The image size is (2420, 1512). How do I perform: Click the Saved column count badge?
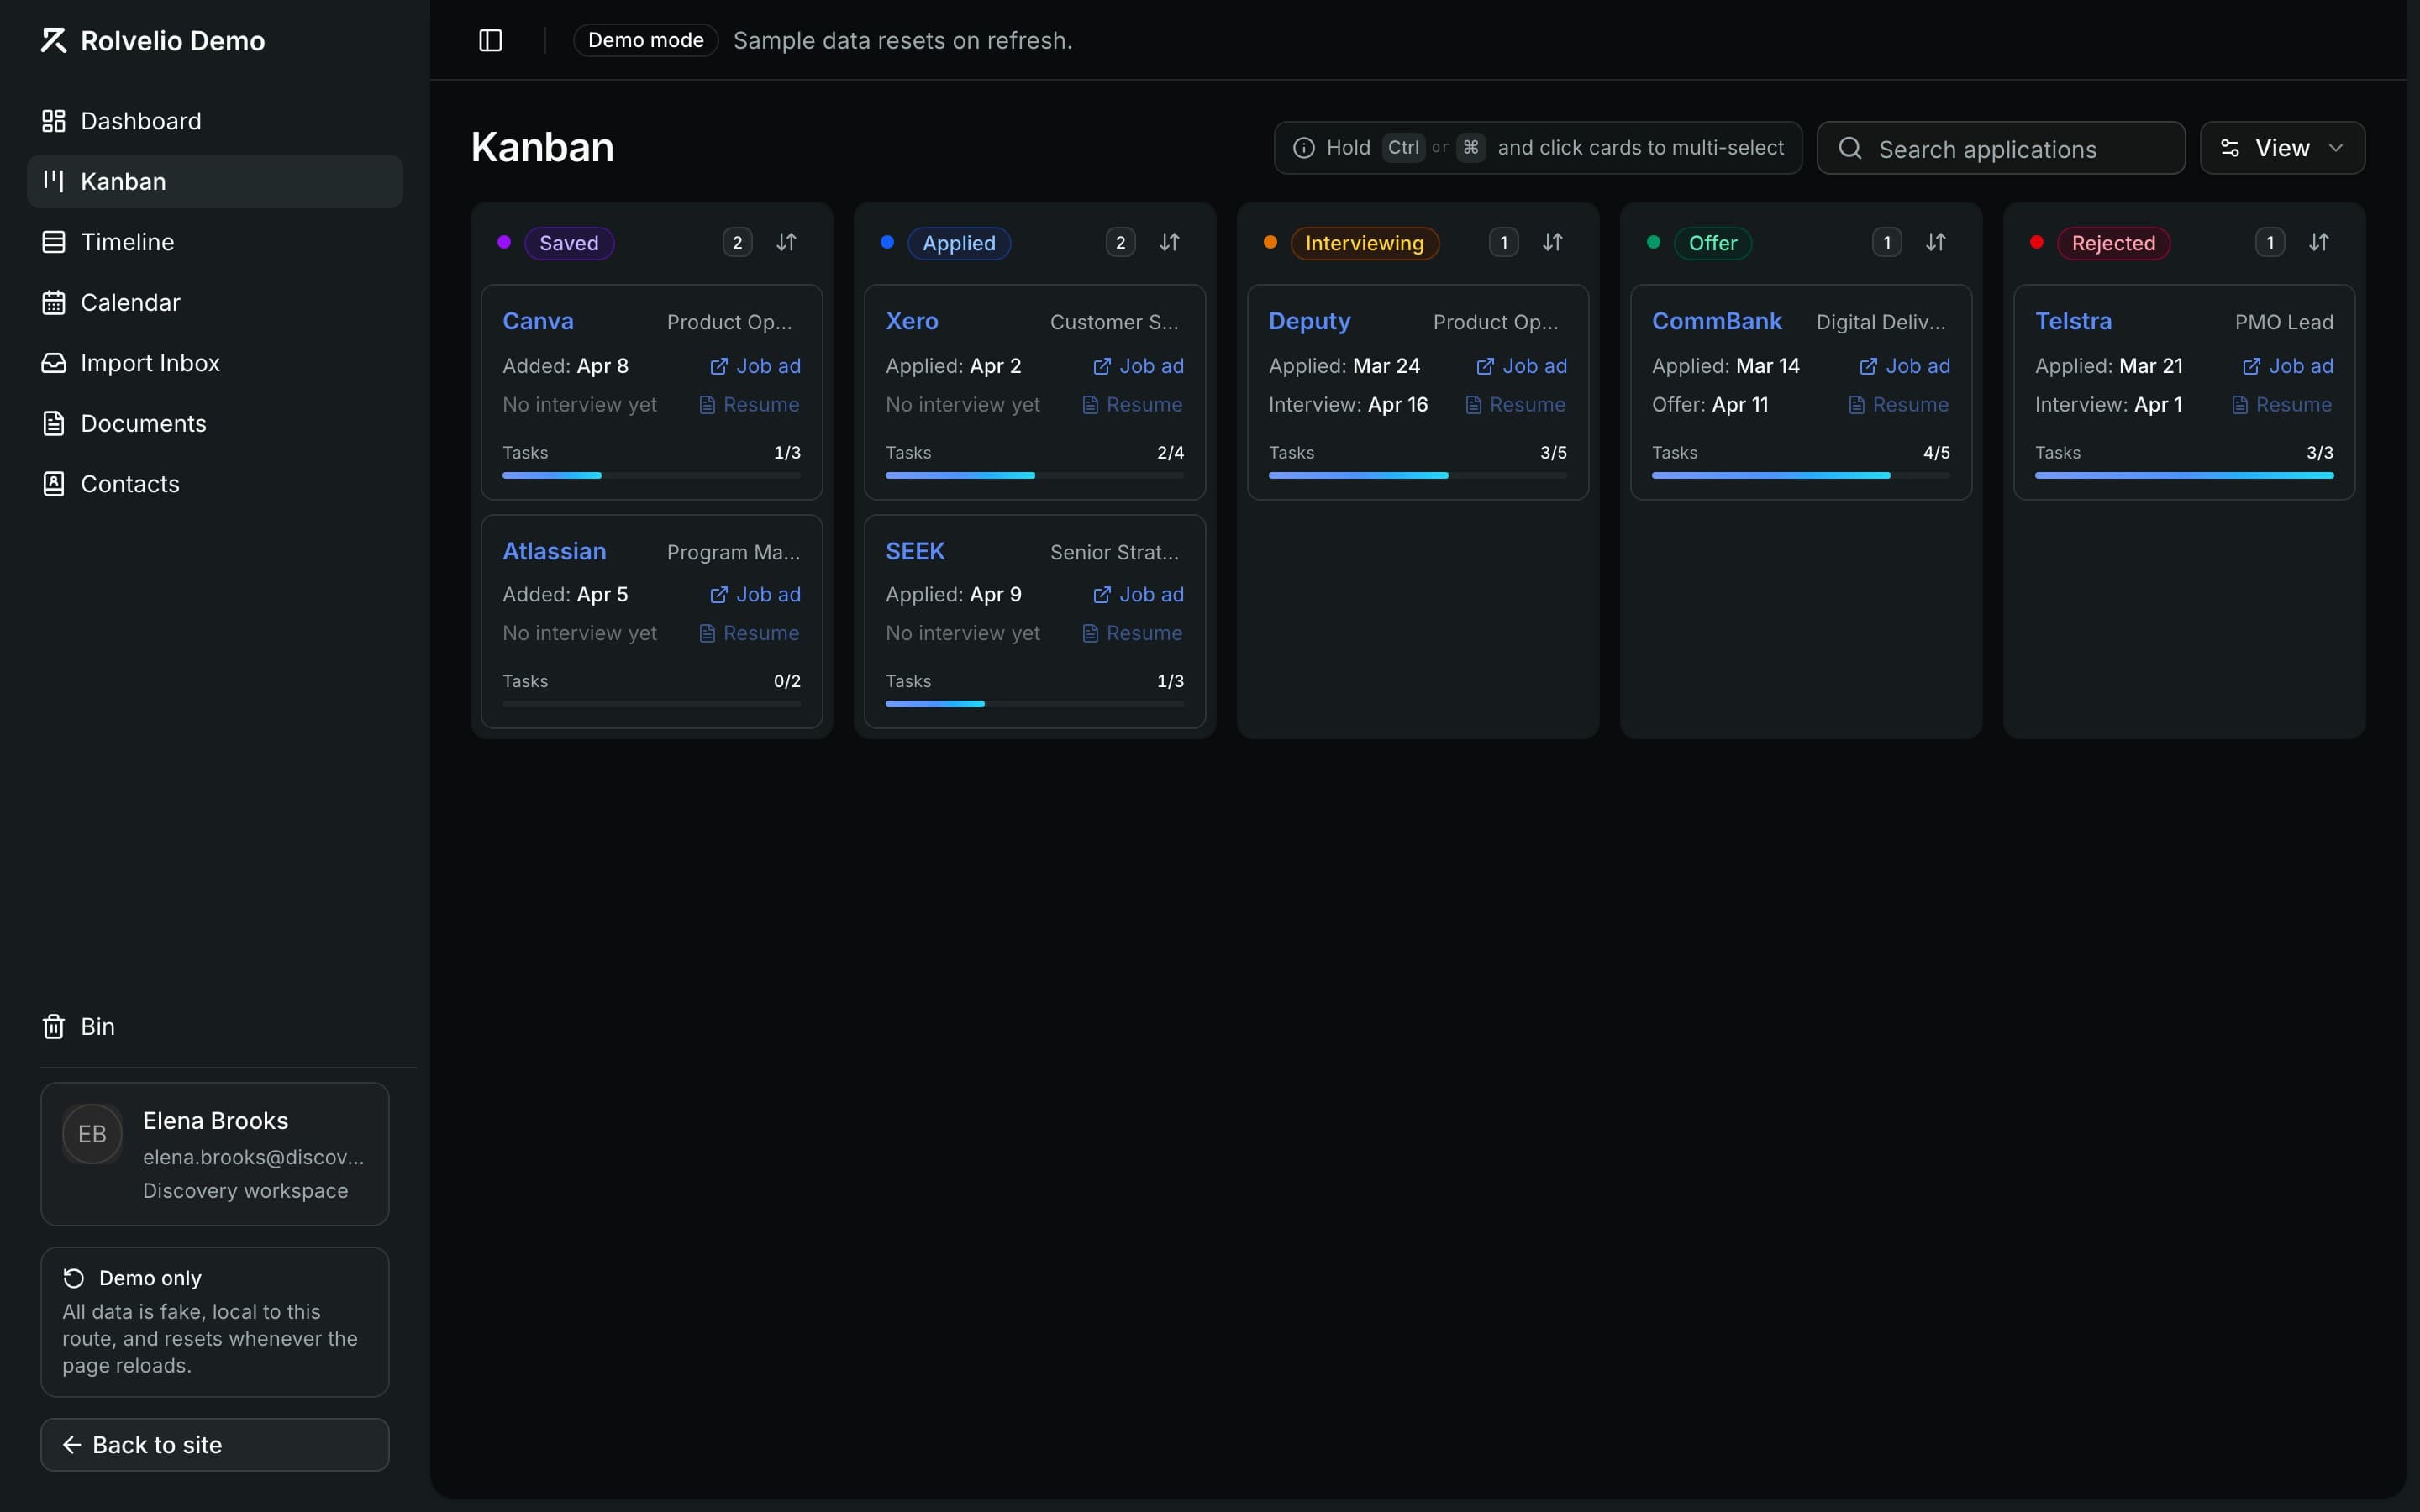coord(737,242)
